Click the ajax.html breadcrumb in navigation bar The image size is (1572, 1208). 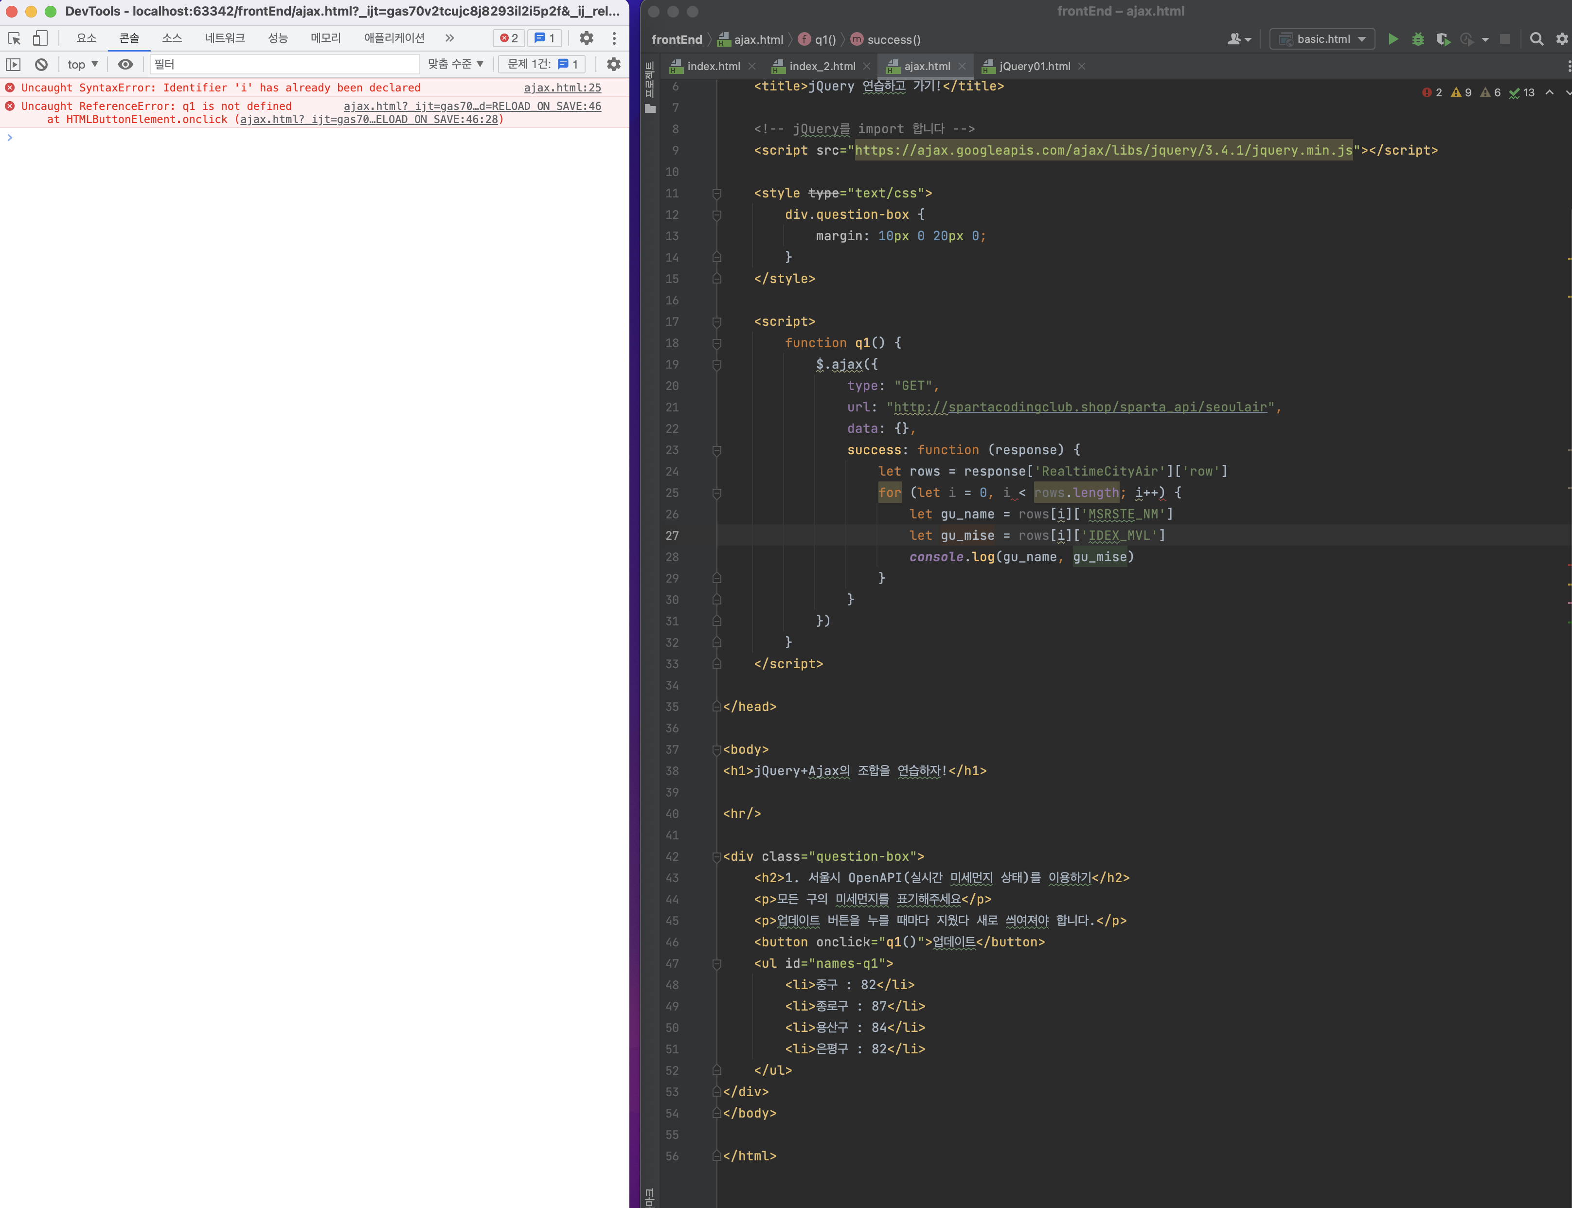[x=751, y=39]
